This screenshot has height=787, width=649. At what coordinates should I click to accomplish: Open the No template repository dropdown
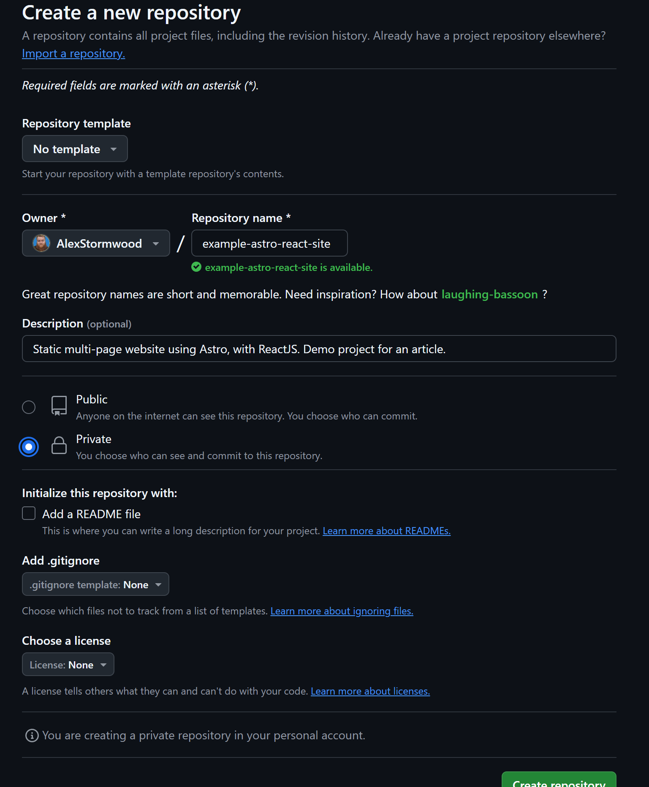click(74, 149)
